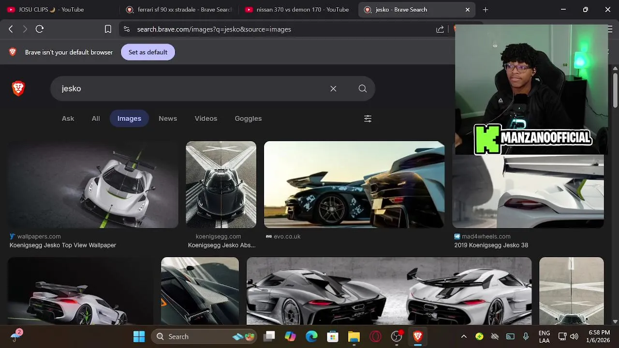Screen dimensions: 619x348
Task: Open the weather widget in the taskbar
Action: pyautogui.click(x=15, y=336)
